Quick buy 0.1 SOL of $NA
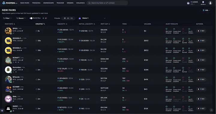The height and width of the screenshot is (114, 216). [x=201, y=99]
